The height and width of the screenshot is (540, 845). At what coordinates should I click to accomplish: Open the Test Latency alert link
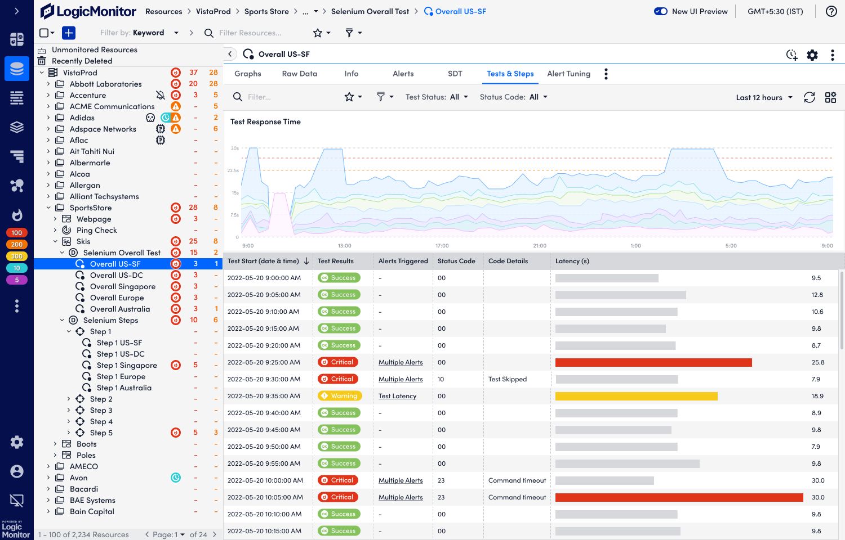point(397,396)
